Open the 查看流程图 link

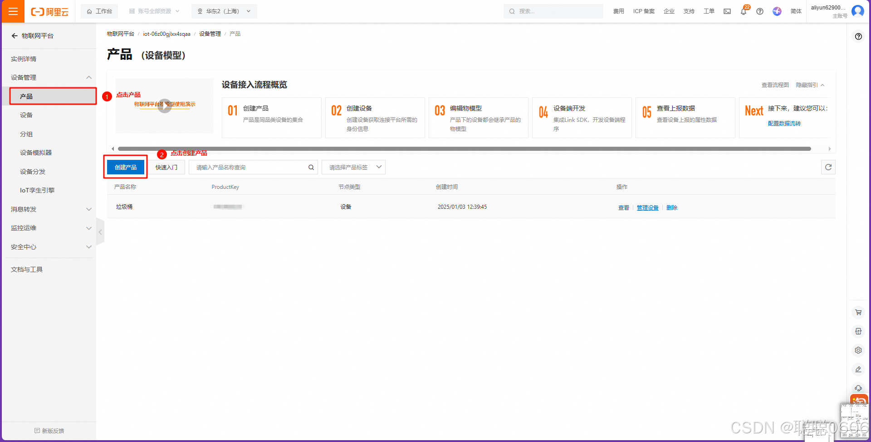775,85
